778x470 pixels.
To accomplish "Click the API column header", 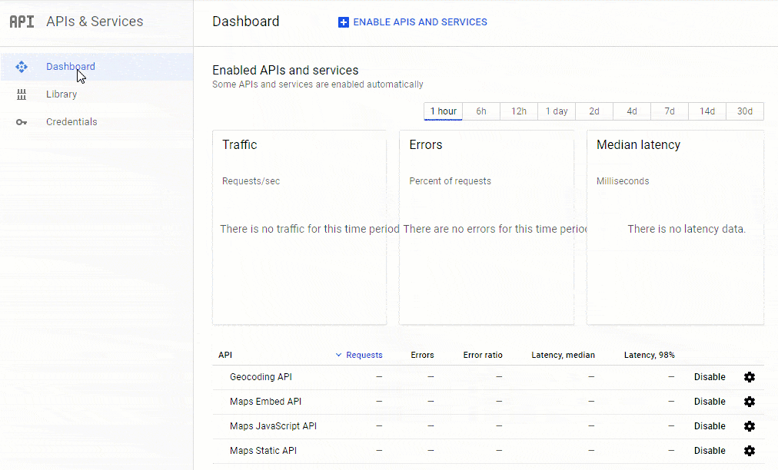I will point(225,355).
